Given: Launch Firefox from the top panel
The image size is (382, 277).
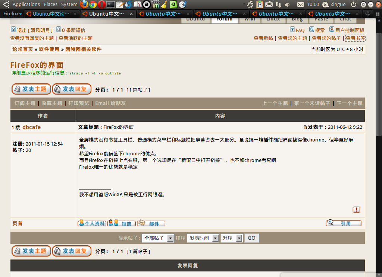Looking at the screenshot, I should [x=84, y=4].
